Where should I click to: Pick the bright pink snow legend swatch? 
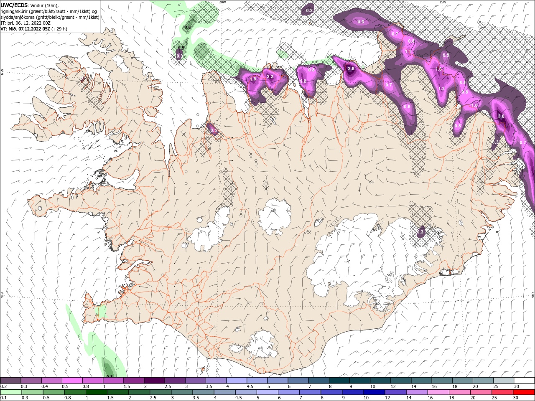72,381
